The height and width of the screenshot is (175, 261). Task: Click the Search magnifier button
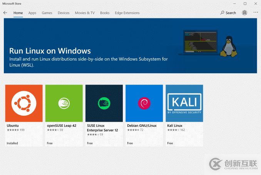click(x=228, y=13)
